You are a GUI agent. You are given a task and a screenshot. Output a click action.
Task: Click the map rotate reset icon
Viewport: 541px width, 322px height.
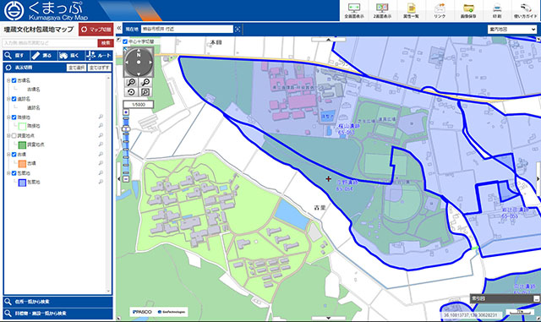(x=131, y=92)
